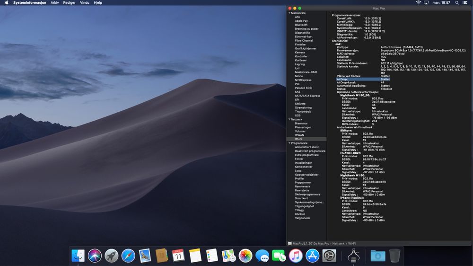Select Tillegg under Programvare
The height and width of the screenshot is (266, 473).
[x=299, y=210]
